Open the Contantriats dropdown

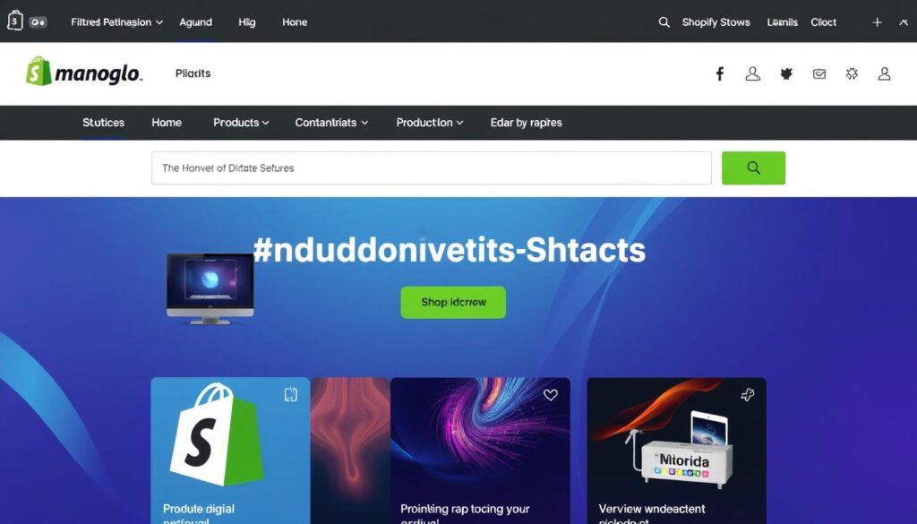(331, 123)
